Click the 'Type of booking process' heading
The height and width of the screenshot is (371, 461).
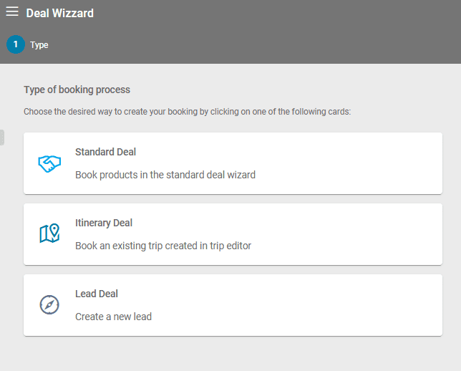pyautogui.click(x=77, y=90)
